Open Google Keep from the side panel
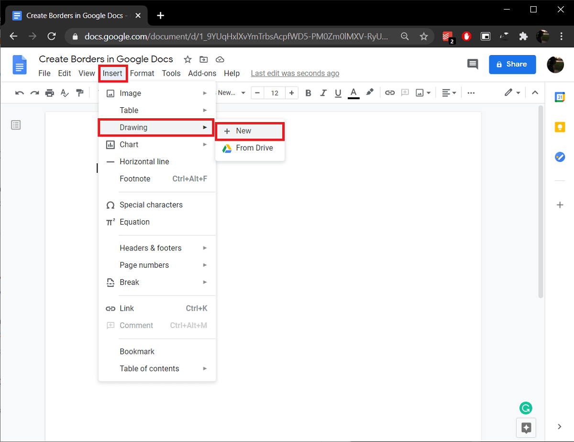 (x=560, y=126)
